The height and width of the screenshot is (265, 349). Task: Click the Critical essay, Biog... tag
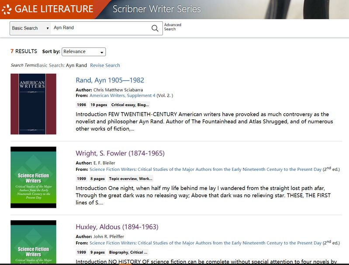point(130,105)
